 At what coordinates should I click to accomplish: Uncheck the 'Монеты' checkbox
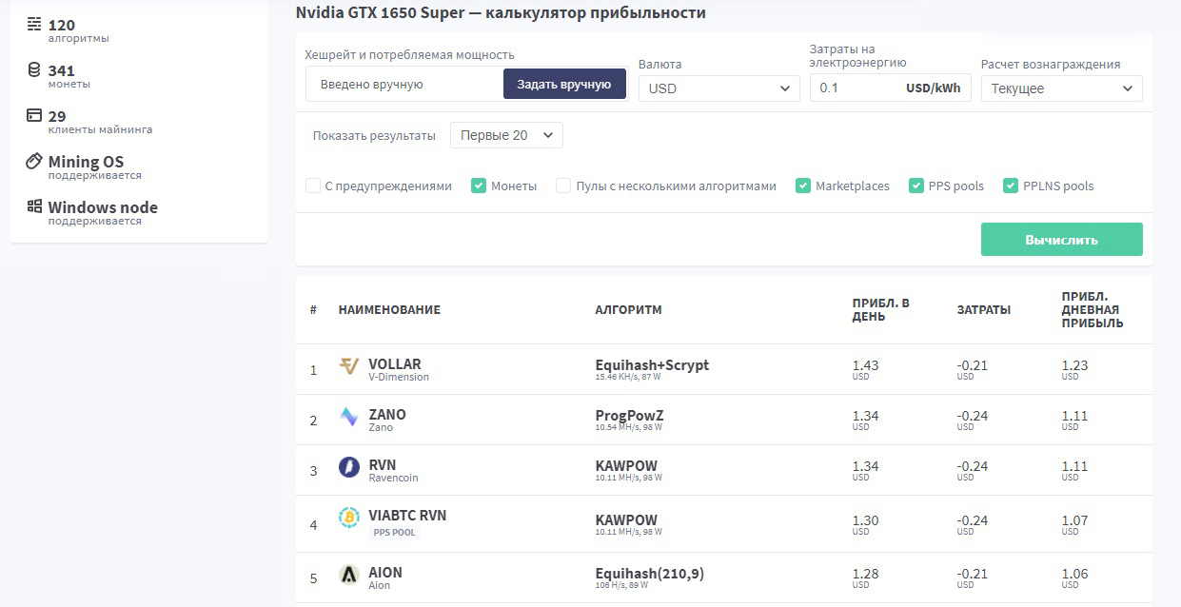coord(479,186)
